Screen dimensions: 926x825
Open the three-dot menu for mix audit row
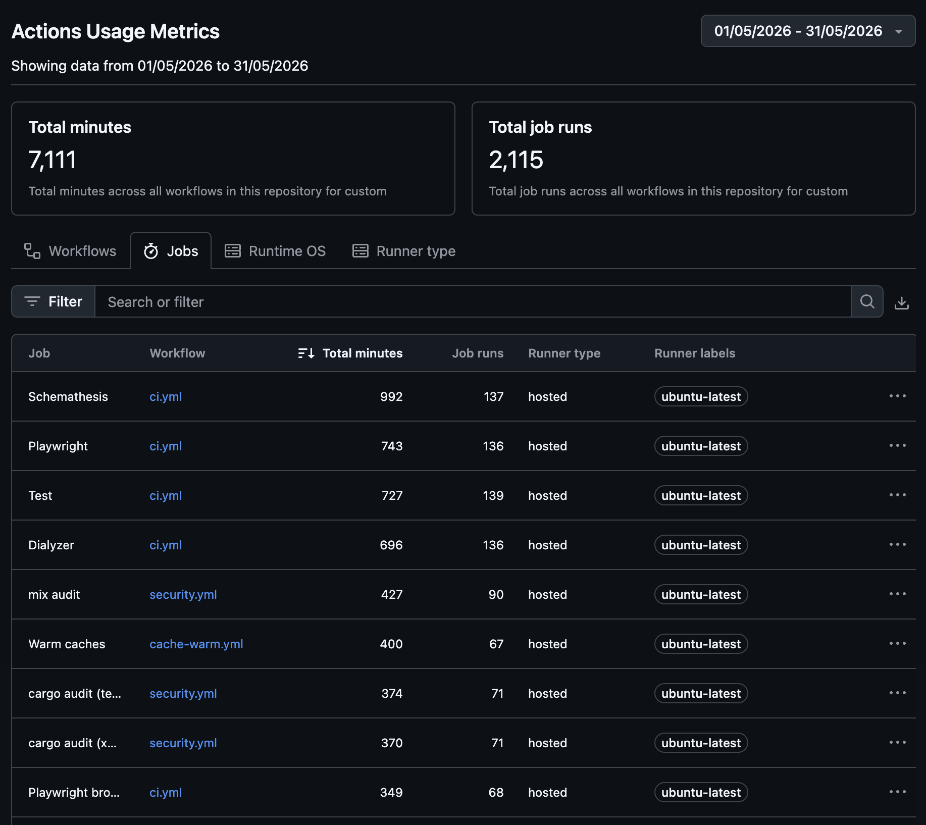pos(897,594)
